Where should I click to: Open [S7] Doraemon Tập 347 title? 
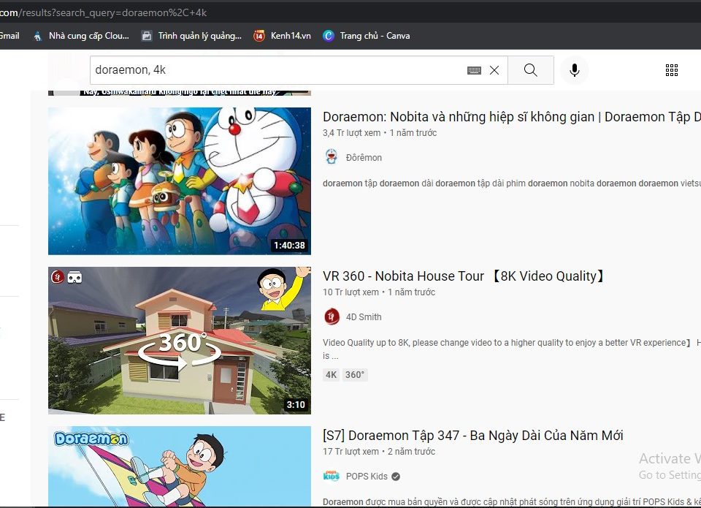pyautogui.click(x=472, y=436)
